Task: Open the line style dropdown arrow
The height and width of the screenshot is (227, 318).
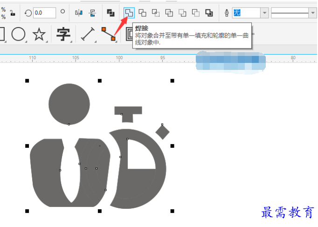Action: click(x=312, y=13)
